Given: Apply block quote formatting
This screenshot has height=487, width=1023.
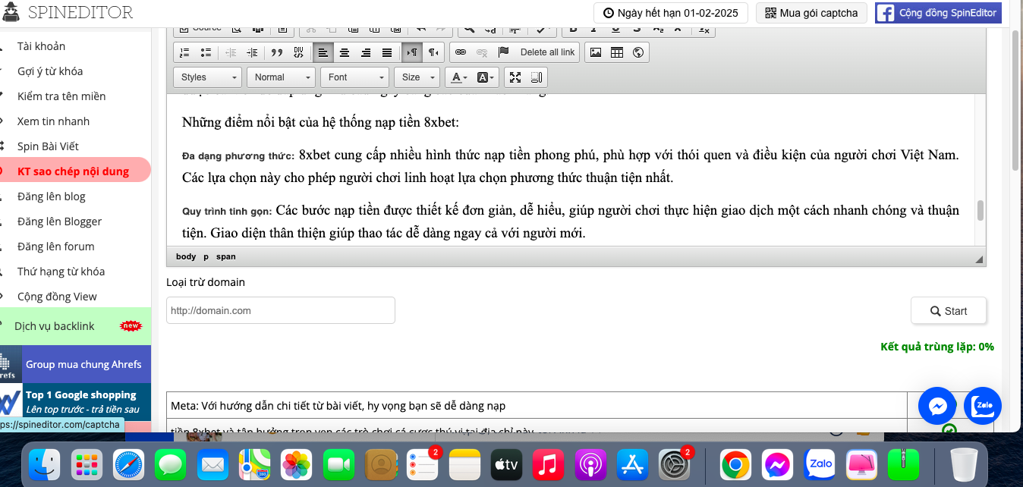Looking at the screenshot, I should 277,52.
